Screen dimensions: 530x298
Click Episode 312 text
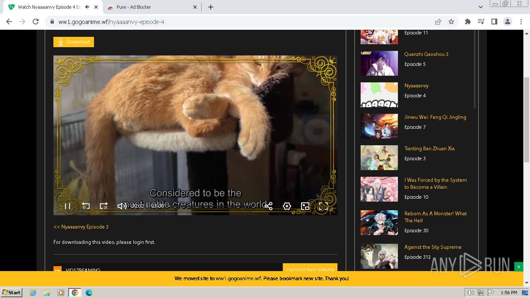[417, 257]
